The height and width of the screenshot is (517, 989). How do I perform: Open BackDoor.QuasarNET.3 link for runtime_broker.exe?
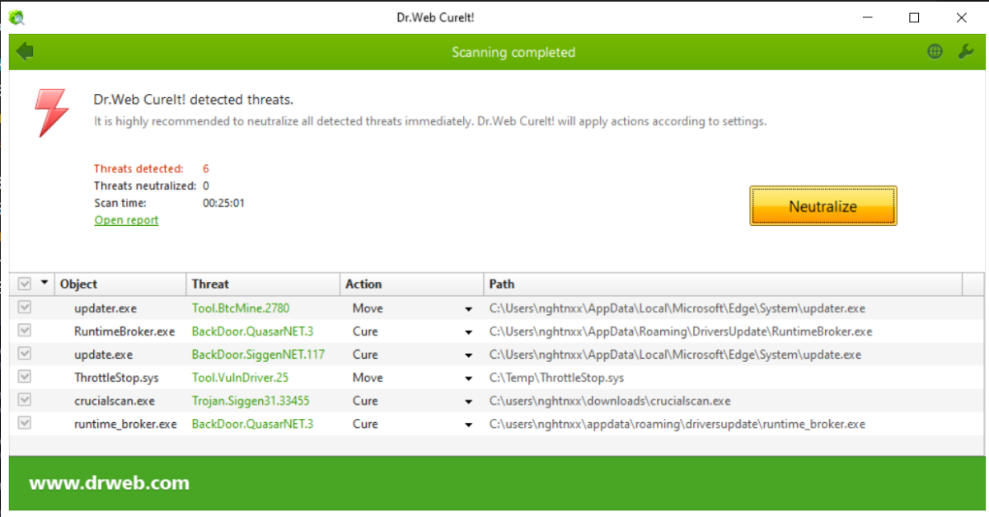tap(252, 424)
